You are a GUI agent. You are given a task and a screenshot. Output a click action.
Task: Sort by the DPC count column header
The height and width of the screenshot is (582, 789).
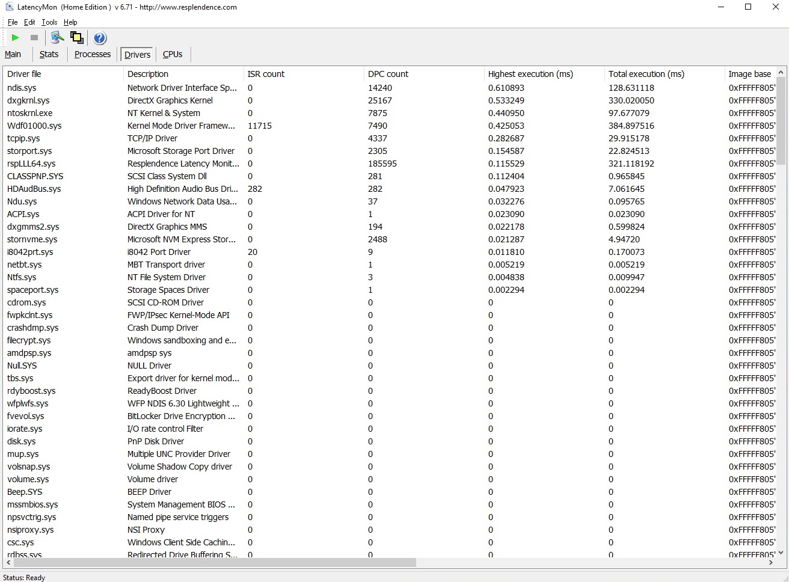pyautogui.click(x=424, y=74)
